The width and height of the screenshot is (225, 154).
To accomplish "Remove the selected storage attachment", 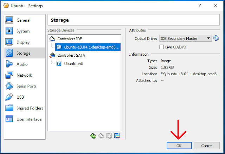I will click(117, 136).
